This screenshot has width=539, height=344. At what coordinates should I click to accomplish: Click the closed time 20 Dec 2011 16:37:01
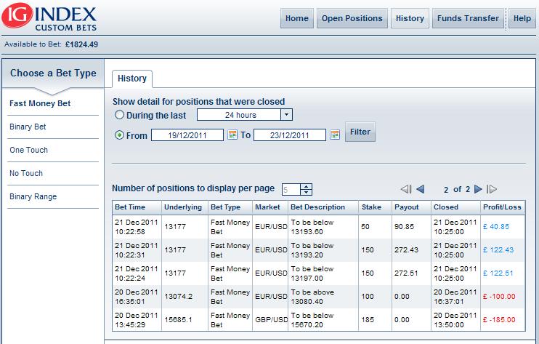click(455, 297)
